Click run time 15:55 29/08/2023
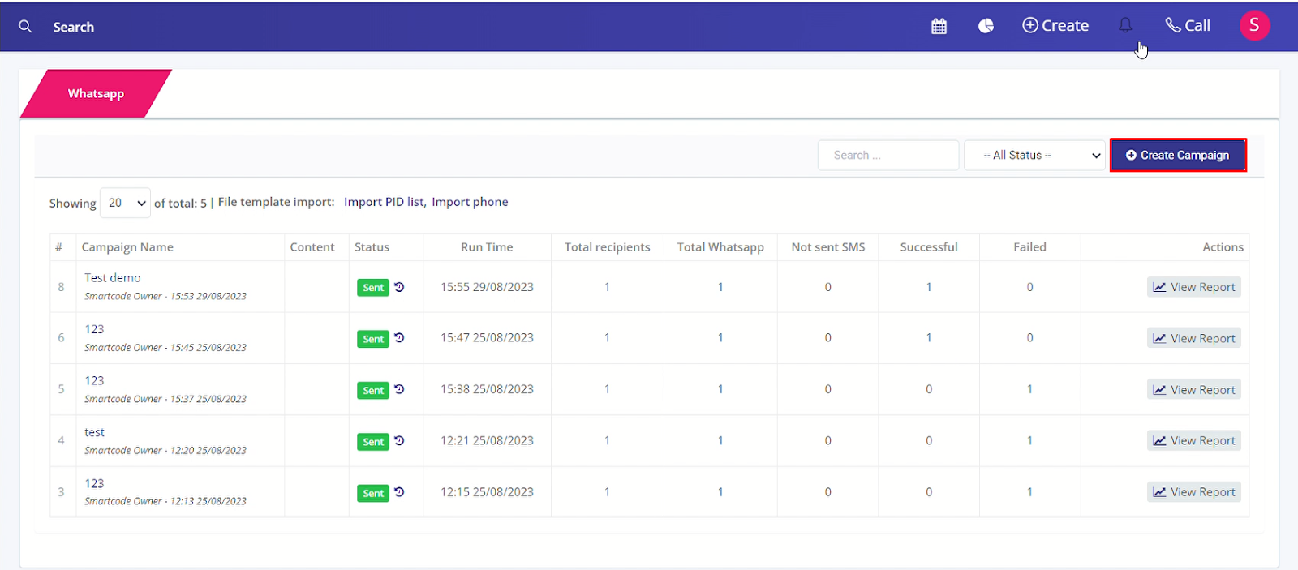1298x570 pixels. pos(487,287)
